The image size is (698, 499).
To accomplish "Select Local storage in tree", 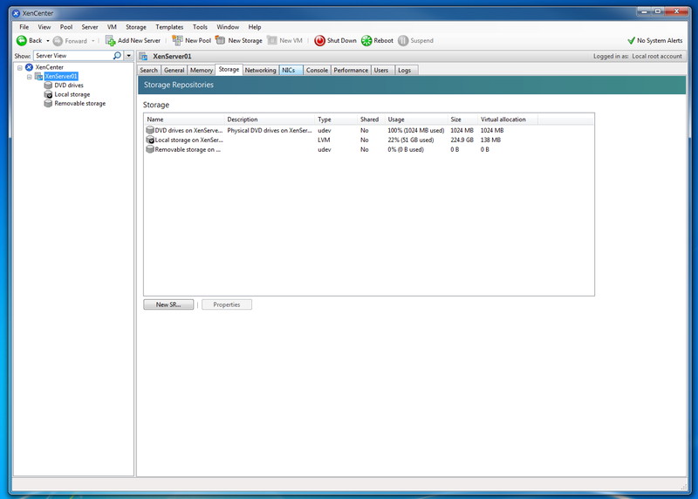I will pos(72,94).
